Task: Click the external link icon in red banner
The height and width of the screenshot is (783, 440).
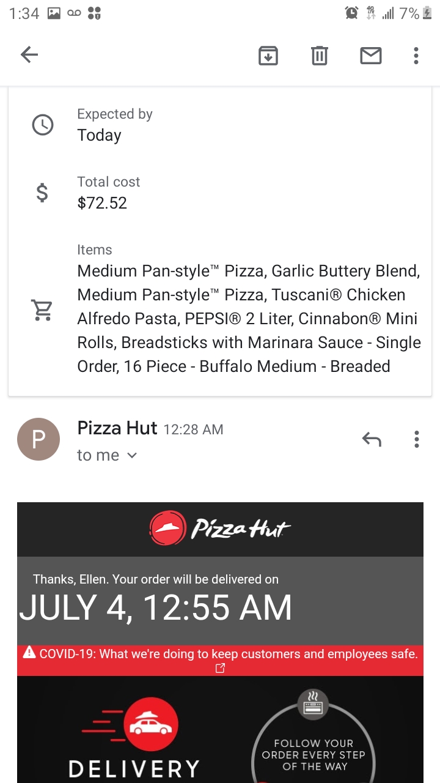Action: pyautogui.click(x=220, y=669)
